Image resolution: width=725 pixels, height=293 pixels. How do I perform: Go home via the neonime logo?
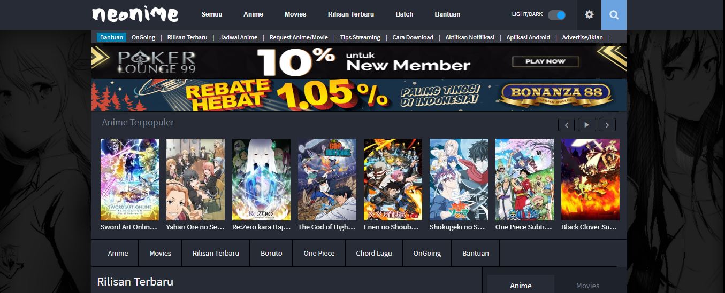(135, 14)
